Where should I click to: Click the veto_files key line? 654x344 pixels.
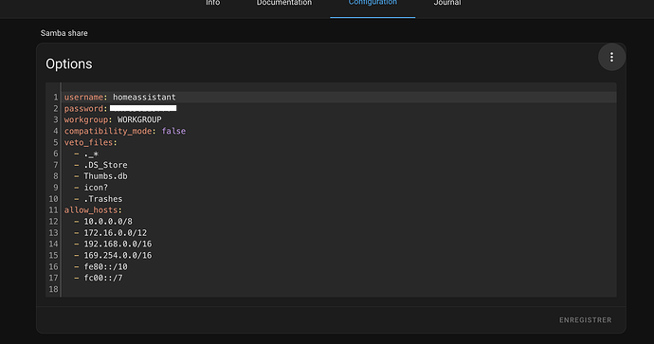point(90,142)
